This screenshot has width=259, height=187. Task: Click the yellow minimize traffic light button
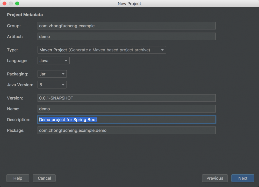point(11,3)
